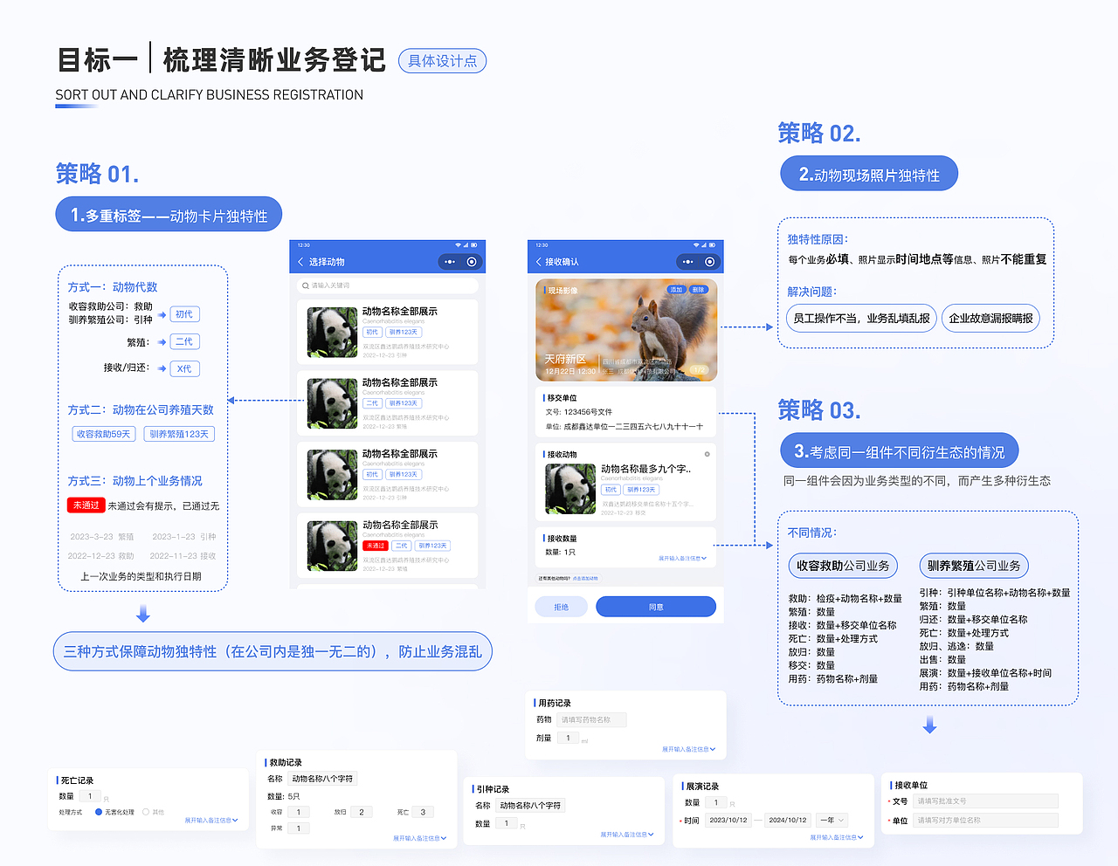
Task: Open the ••• more menu on 选择动物 header
Action: point(449,260)
